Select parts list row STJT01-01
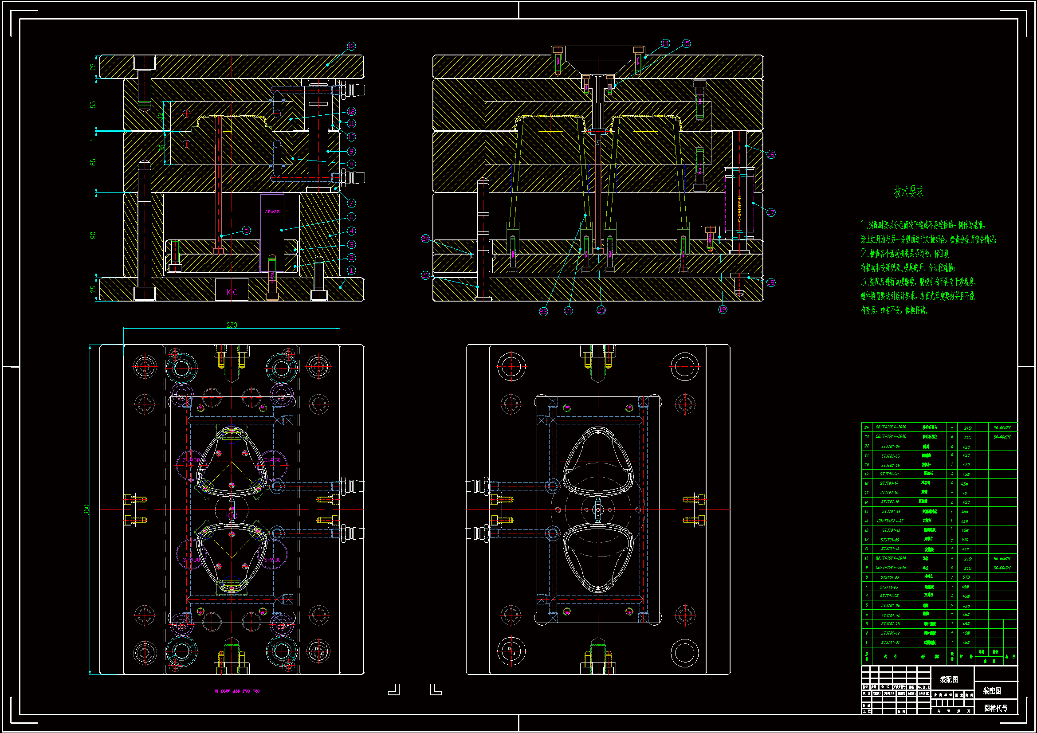This screenshot has height=733, width=1037. point(890,642)
